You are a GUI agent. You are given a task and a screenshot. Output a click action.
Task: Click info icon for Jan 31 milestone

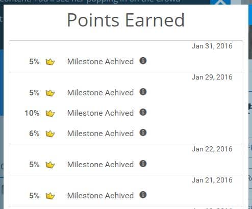tap(143, 61)
